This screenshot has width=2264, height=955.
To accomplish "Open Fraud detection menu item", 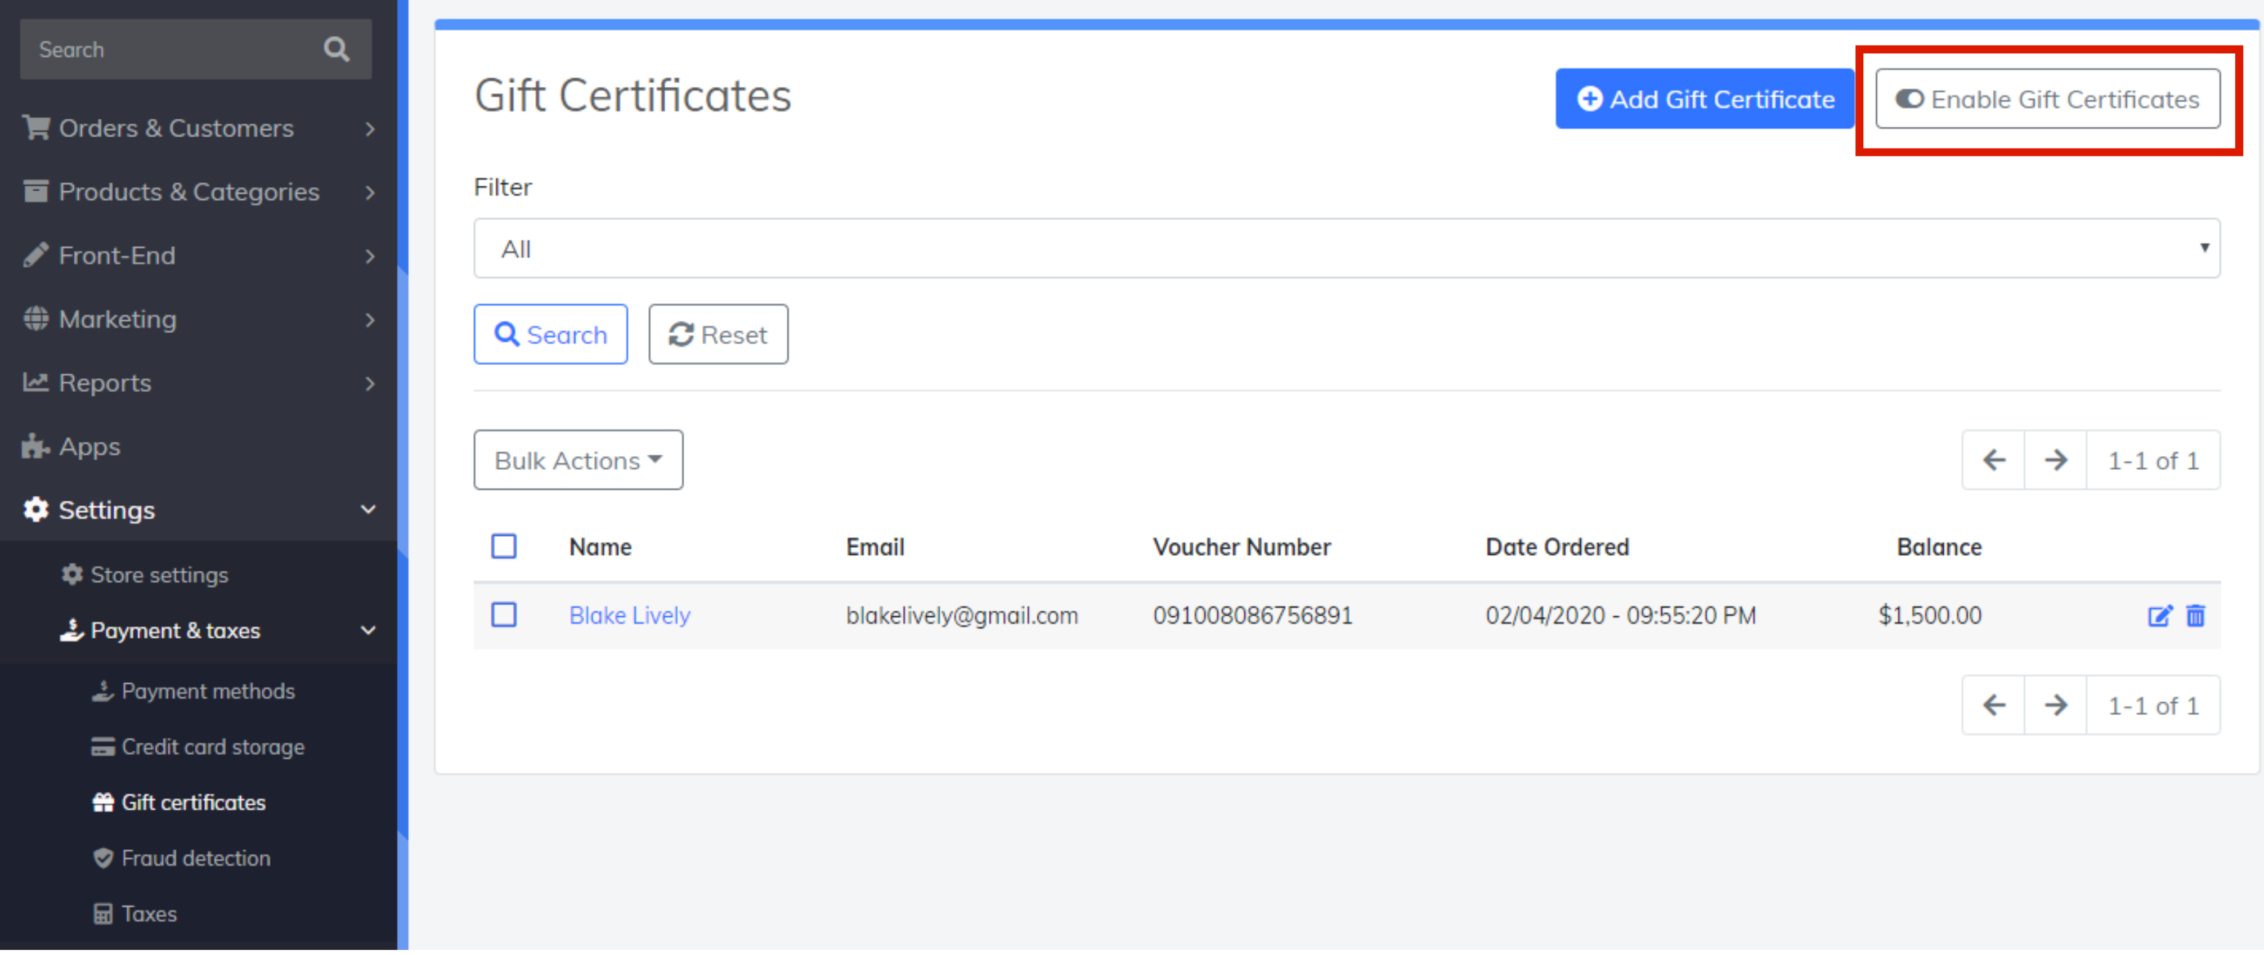I will [x=195, y=859].
